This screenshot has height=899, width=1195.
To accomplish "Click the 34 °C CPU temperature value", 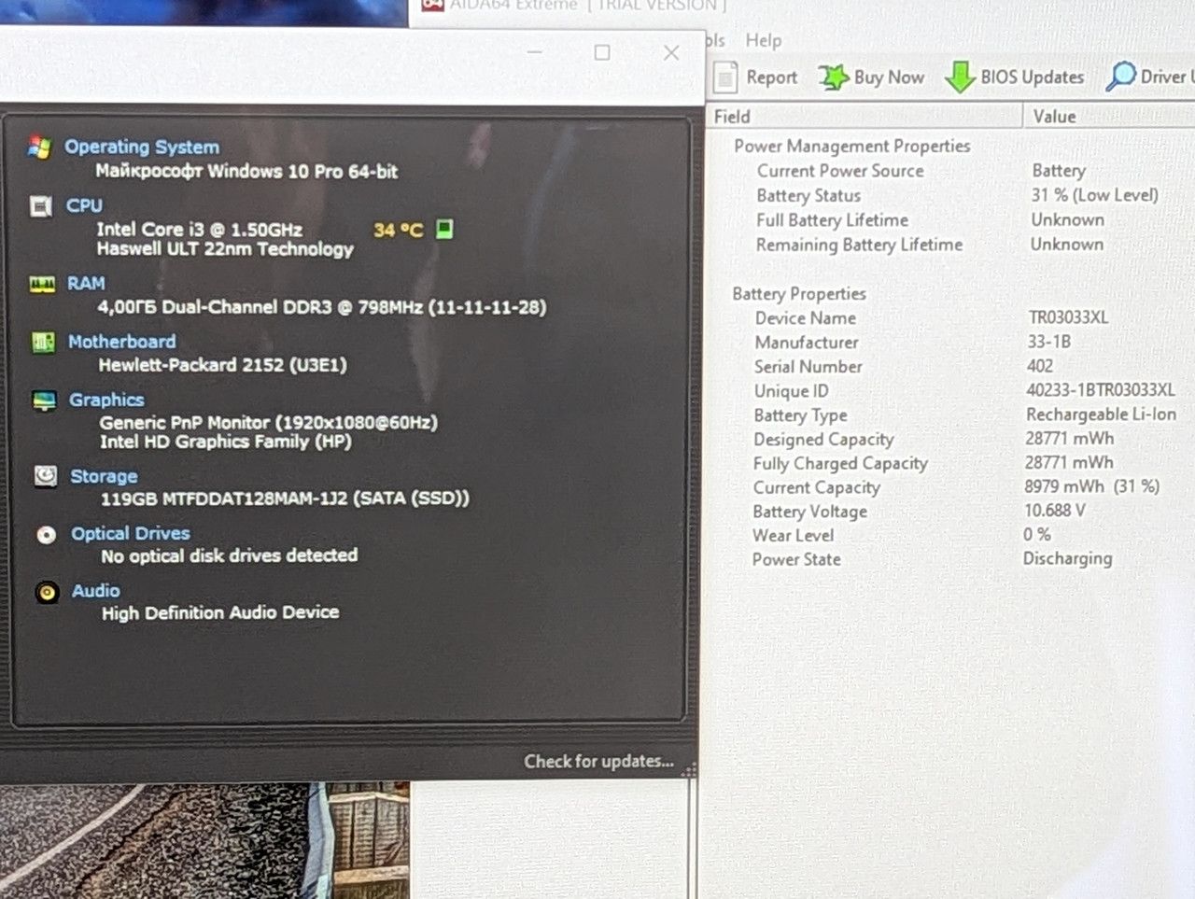I will [399, 230].
